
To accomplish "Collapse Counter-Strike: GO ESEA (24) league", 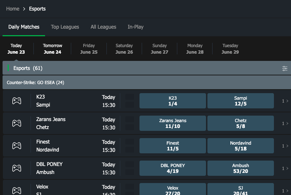I will 147,82.
